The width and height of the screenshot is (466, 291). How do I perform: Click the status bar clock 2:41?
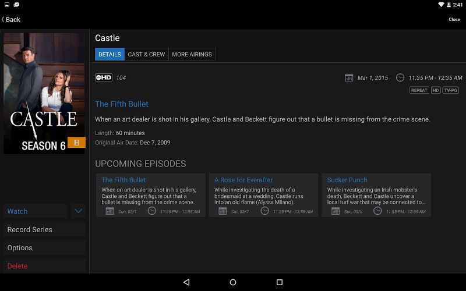point(458,5)
